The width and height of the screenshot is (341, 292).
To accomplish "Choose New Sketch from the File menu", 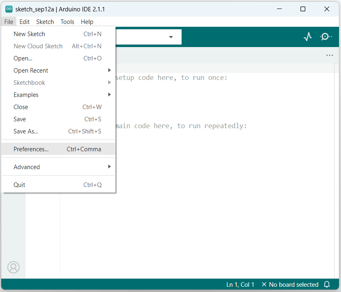I will click(29, 34).
